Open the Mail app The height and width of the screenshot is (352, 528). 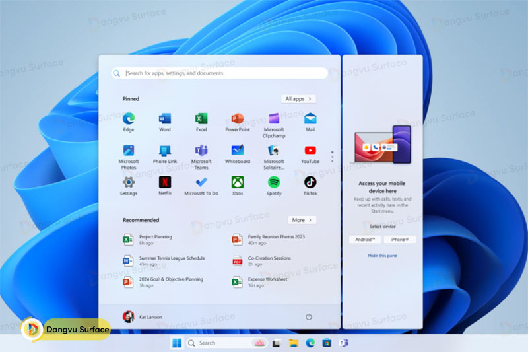310,122
